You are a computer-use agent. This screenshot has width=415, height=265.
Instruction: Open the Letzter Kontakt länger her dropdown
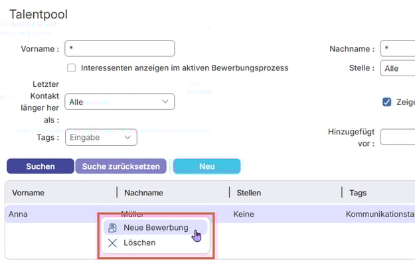(120, 102)
